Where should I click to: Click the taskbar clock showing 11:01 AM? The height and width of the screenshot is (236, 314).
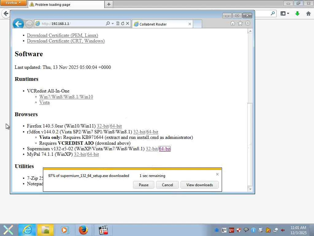click(x=298, y=230)
